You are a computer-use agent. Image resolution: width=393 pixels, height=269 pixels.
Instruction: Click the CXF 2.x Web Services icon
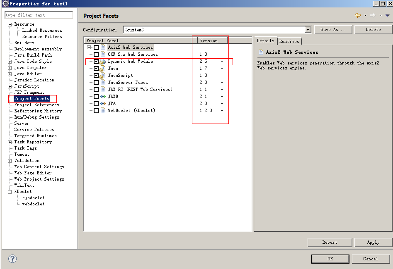click(x=103, y=54)
